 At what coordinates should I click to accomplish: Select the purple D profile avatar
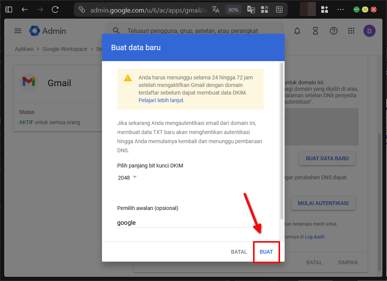369,31
